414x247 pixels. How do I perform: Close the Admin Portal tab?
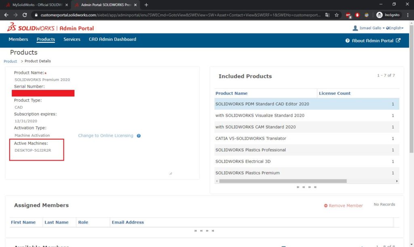click(x=135, y=5)
